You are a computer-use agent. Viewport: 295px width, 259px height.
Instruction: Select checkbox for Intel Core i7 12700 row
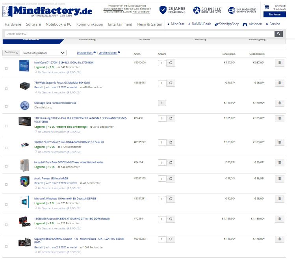click(x=6, y=69)
